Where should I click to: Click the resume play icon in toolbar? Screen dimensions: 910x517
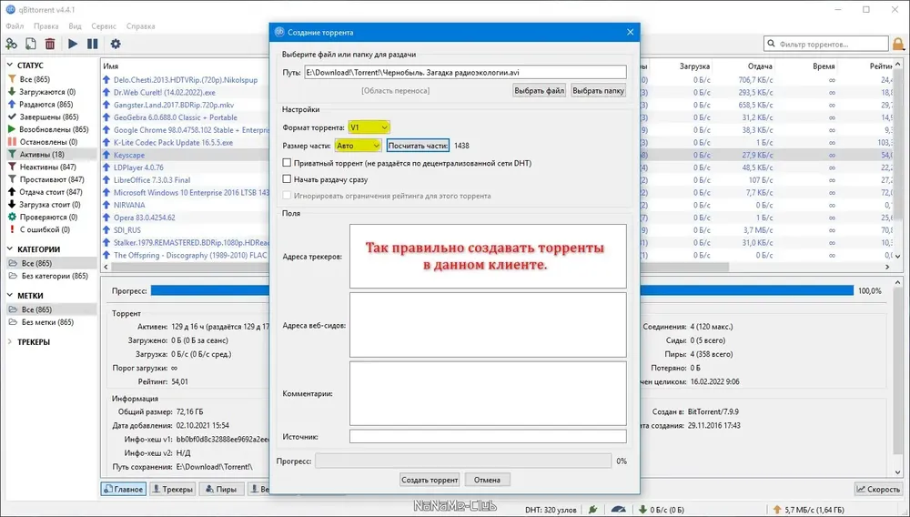[x=73, y=44]
